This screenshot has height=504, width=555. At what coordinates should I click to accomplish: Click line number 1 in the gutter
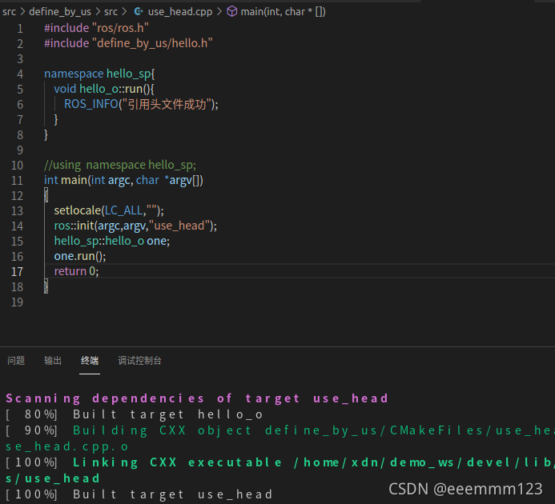tap(20, 28)
